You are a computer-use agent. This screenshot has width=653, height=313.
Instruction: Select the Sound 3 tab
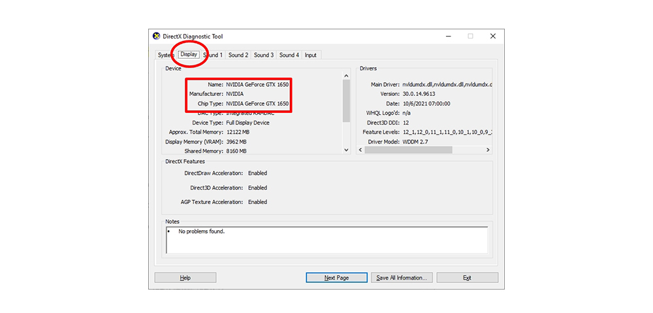264,55
